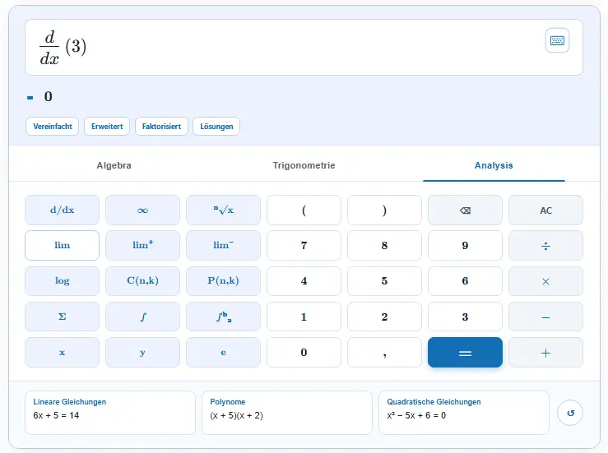
Task: Clear everything with AC
Action: pyautogui.click(x=545, y=210)
